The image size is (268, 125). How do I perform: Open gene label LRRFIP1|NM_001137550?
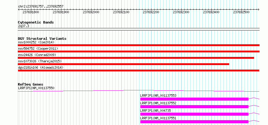(x=36, y=88)
